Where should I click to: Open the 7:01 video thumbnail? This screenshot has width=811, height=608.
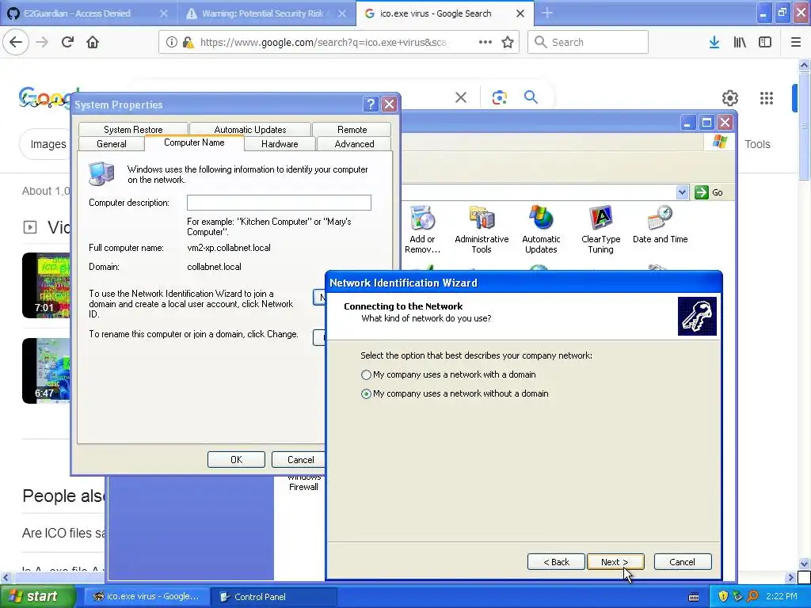click(x=46, y=285)
